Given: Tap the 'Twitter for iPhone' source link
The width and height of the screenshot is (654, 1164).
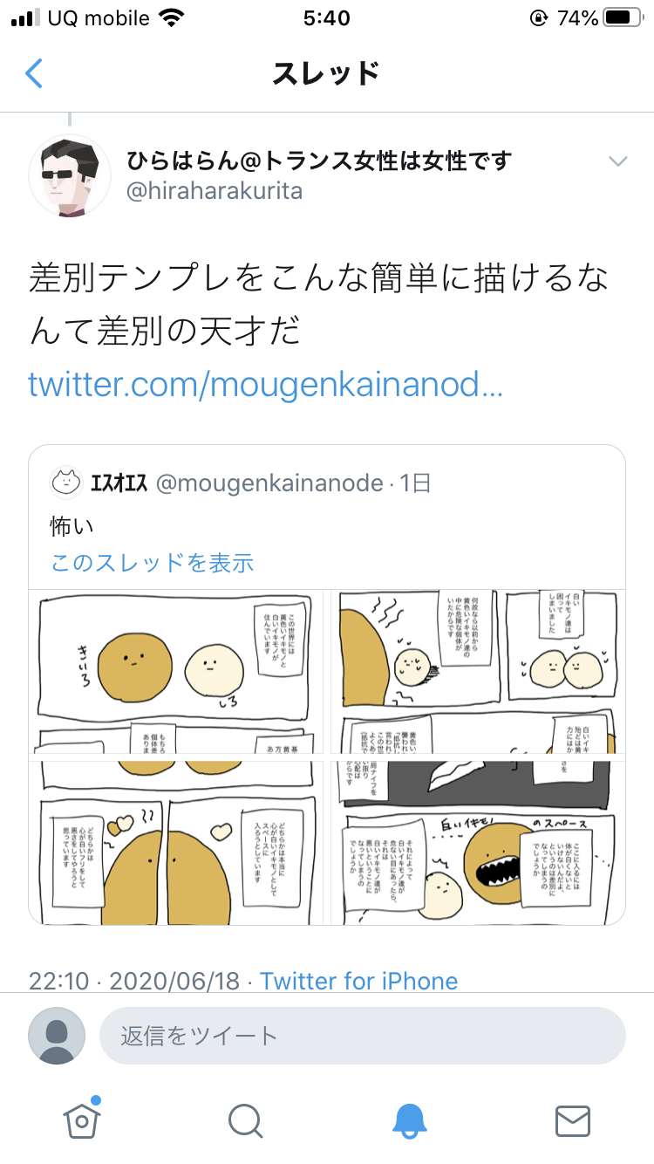Looking at the screenshot, I should 358,981.
